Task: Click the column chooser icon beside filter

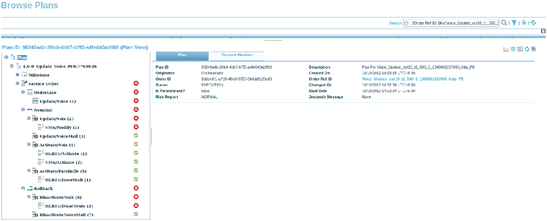Action: (x=524, y=23)
